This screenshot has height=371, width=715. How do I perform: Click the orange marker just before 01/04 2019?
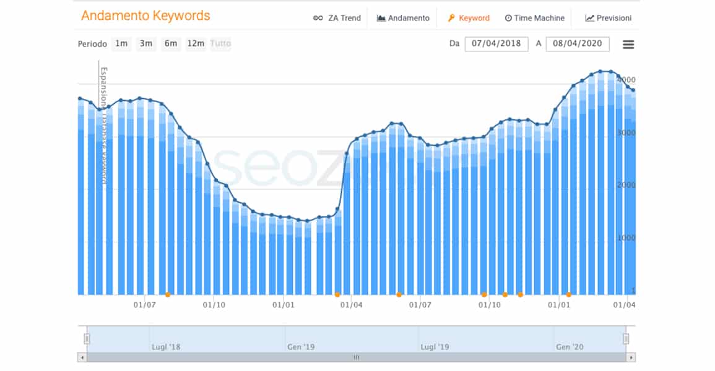(x=337, y=294)
